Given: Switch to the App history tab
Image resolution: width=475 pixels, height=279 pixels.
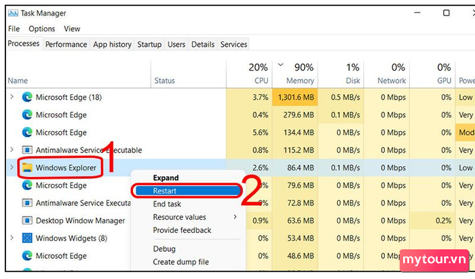Looking at the screenshot, I should 112,45.
